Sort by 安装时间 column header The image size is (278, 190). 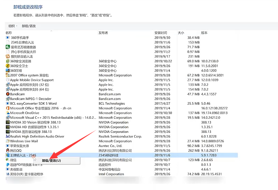(161, 33)
